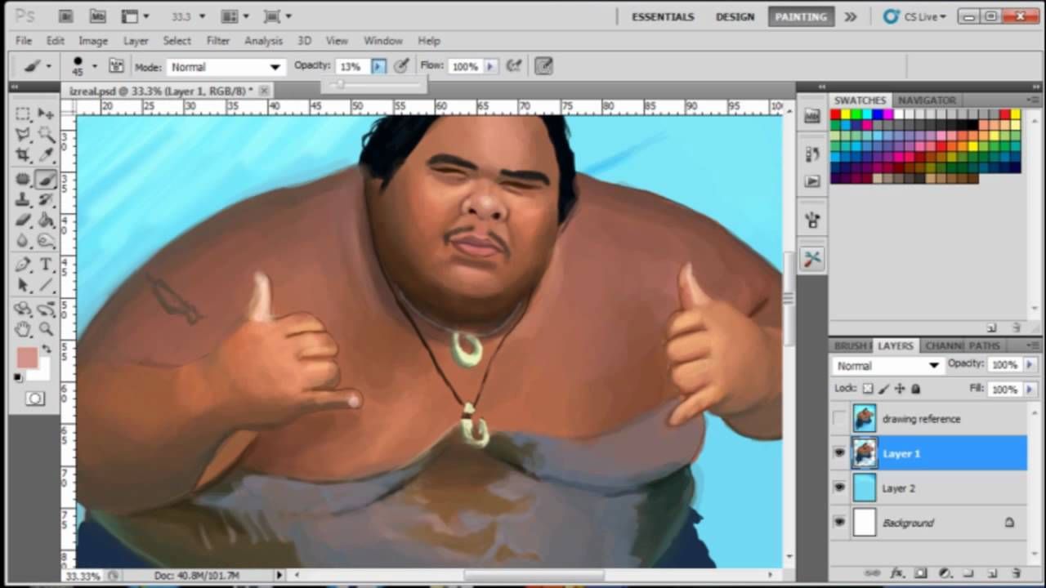Select the Rectangular Marquee tool
Image resolution: width=1046 pixels, height=588 pixels.
click(23, 114)
